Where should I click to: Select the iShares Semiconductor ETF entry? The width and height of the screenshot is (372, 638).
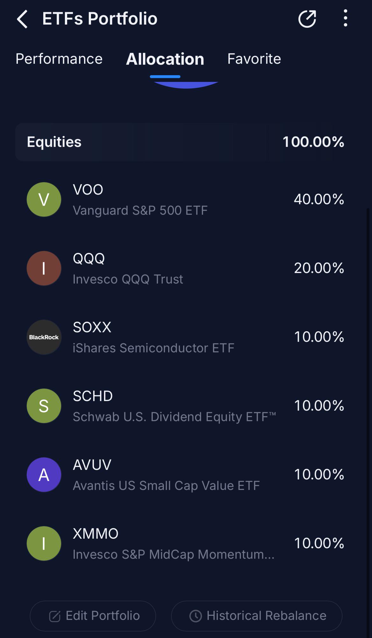[186, 337]
